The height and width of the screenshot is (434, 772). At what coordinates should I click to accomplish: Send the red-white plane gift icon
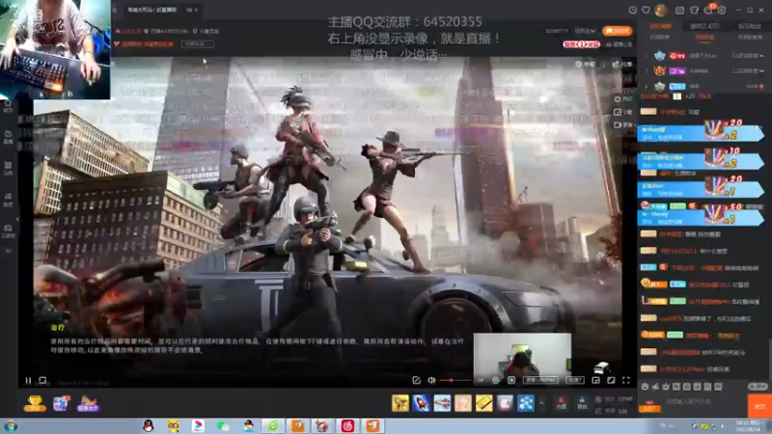[442, 403]
